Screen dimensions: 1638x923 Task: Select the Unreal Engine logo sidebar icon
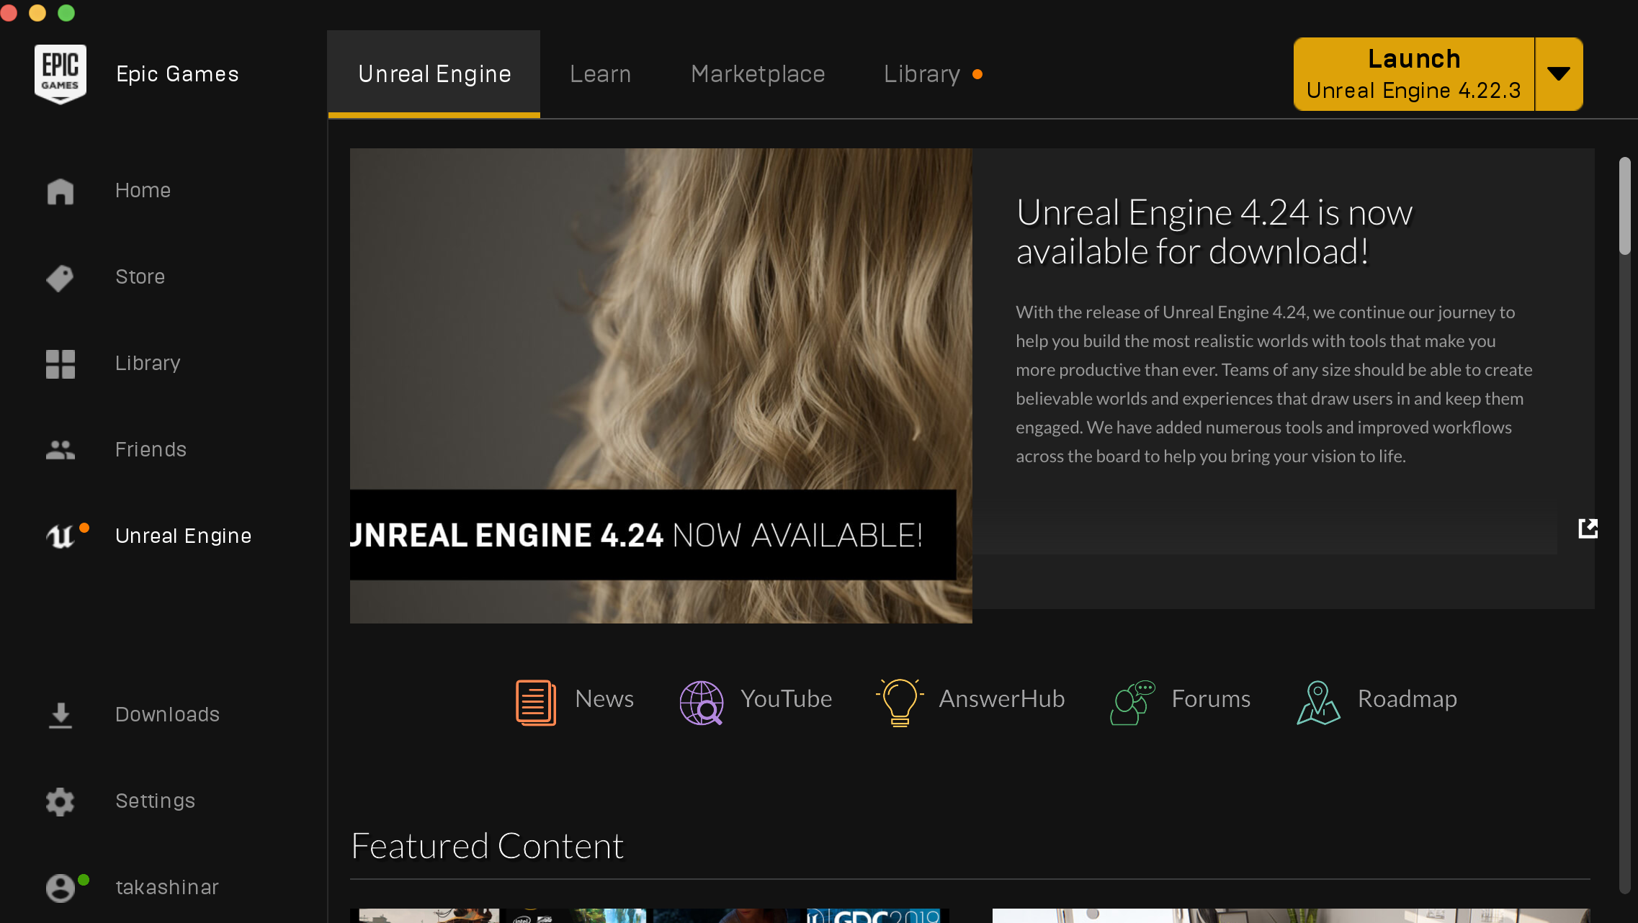[61, 536]
